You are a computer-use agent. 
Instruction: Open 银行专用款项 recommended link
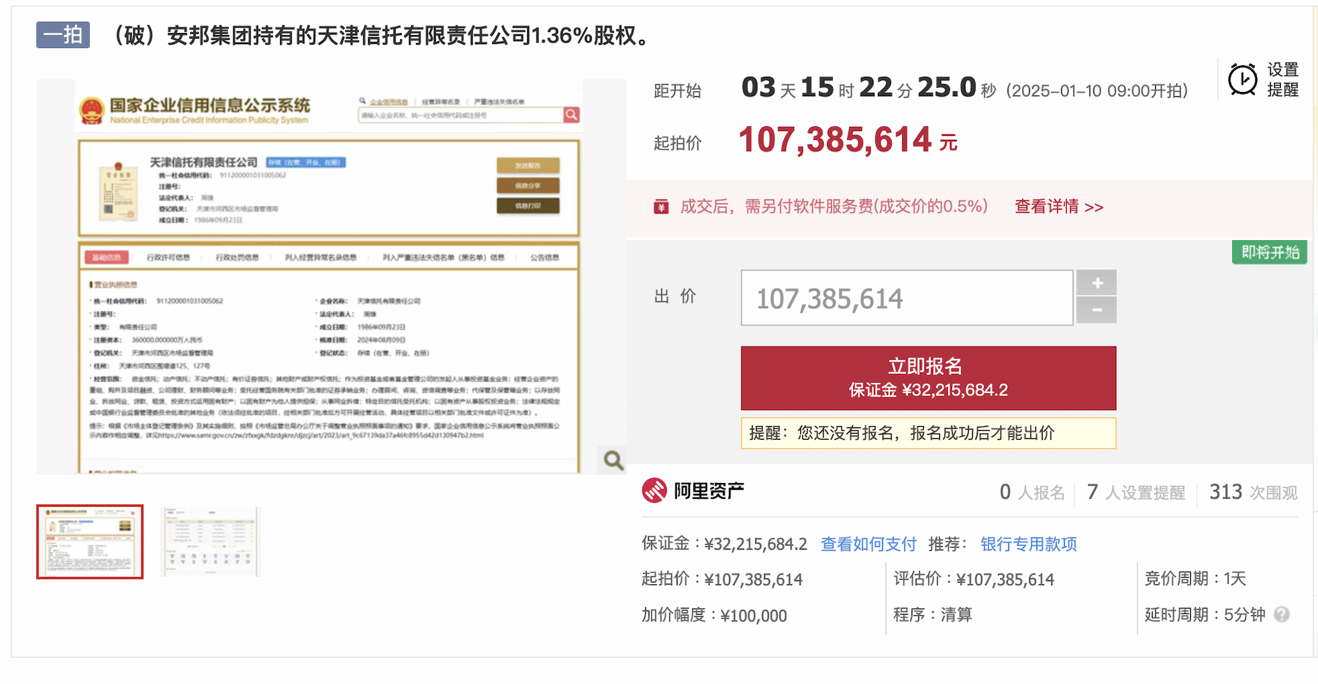point(1028,544)
